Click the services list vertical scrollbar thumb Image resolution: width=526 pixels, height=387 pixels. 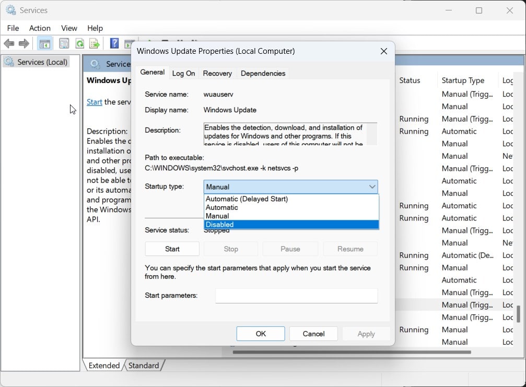tap(518, 314)
